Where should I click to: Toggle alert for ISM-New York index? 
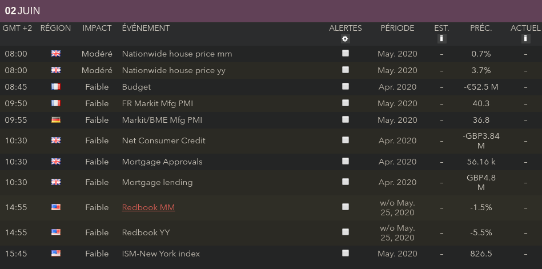pos(345,252)
